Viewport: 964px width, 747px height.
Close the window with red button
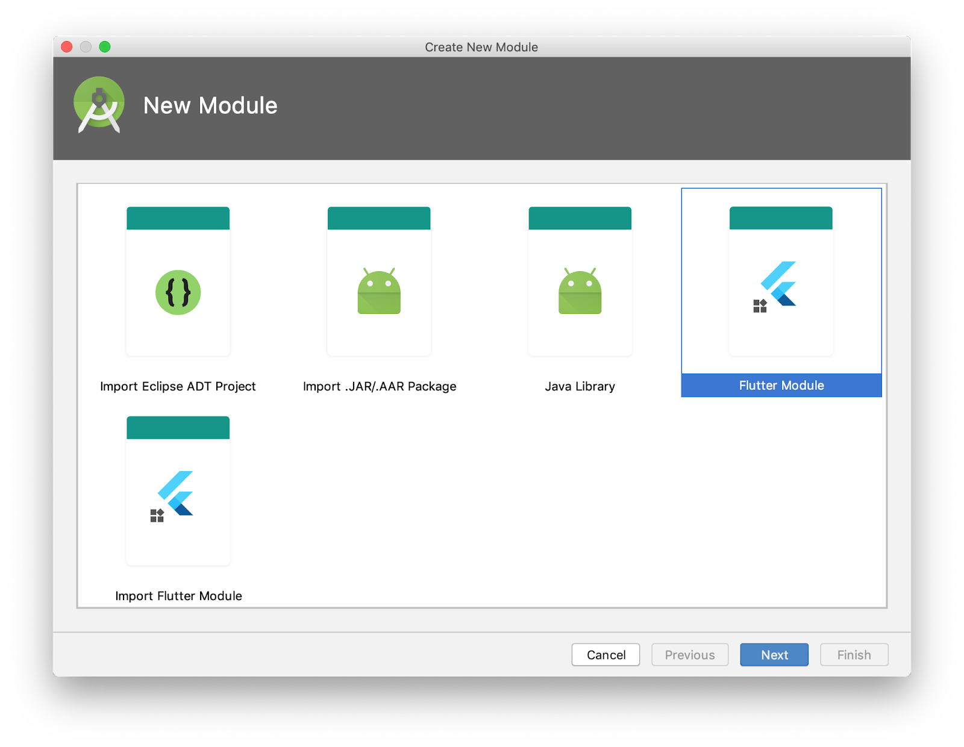click(67, 47)
